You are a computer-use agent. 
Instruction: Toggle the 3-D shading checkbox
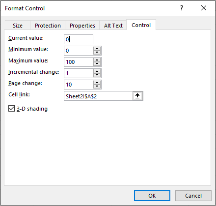[11, 109]
